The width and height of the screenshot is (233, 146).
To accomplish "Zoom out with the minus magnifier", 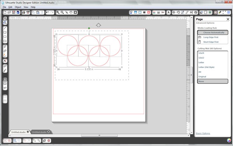I will click(x=62, y=12).
